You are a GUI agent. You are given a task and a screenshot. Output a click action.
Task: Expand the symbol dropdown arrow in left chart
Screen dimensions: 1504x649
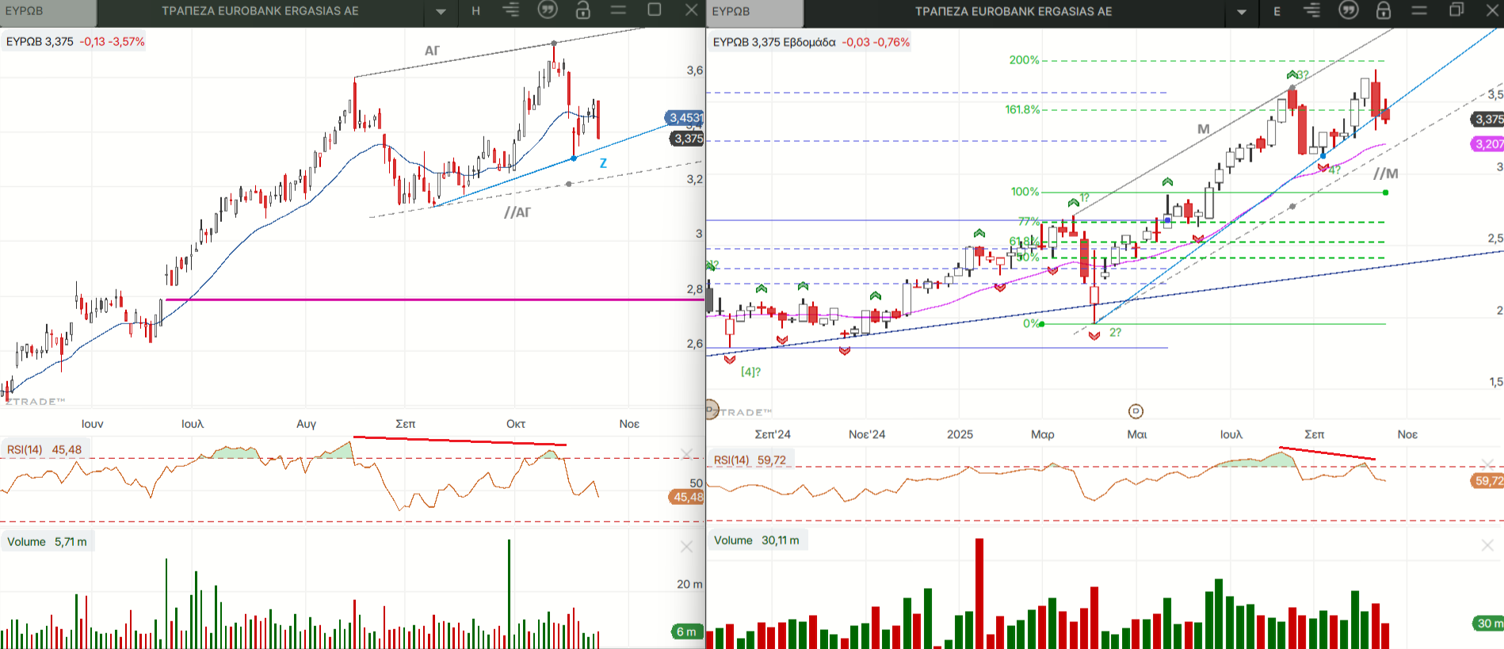click(441, 11)
